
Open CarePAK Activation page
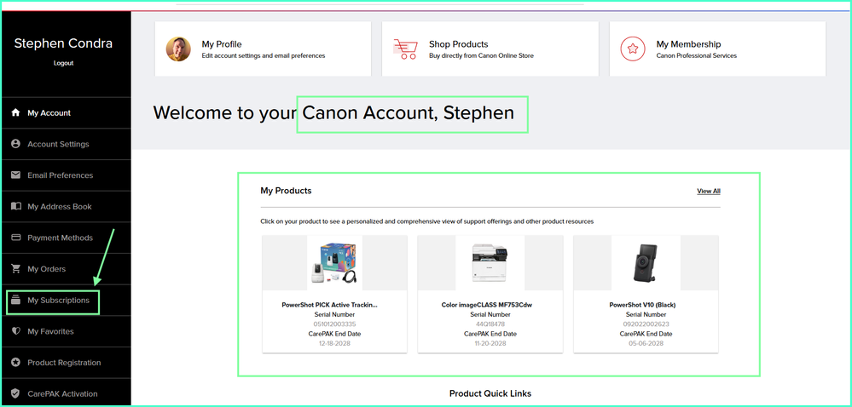pos(66,393)
